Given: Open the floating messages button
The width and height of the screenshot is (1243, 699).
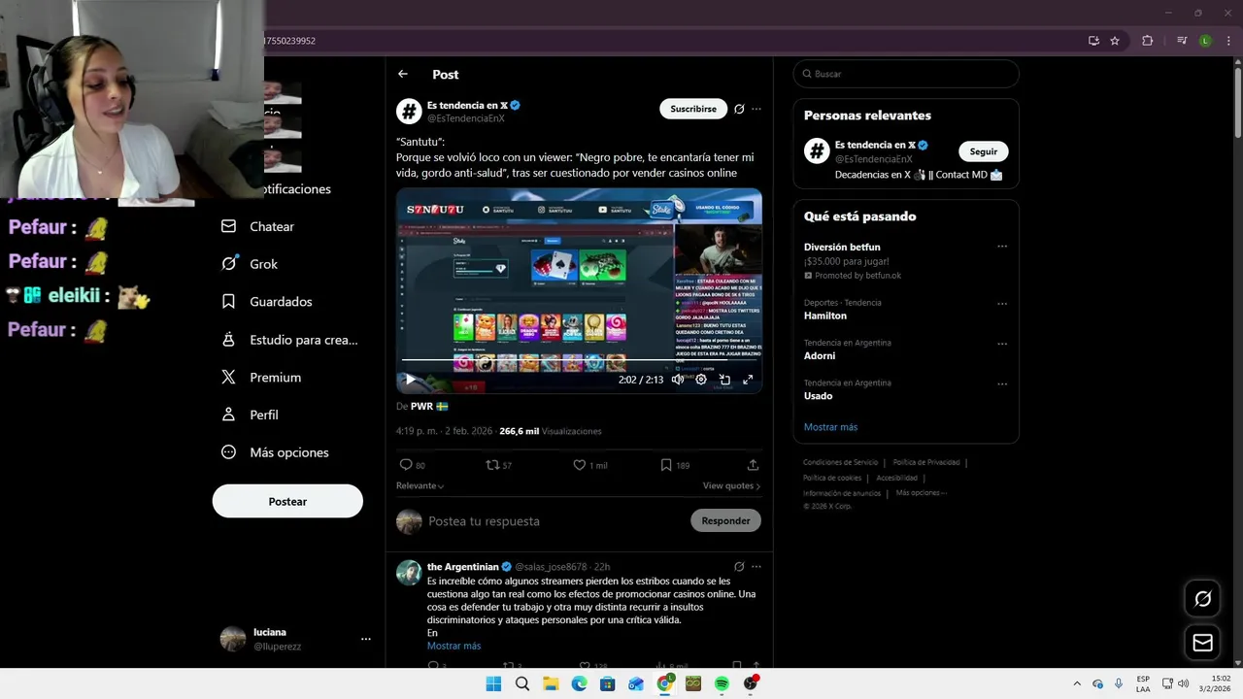Looking at the screenshot, I should pyautogui.click(x=1202, y=643).
